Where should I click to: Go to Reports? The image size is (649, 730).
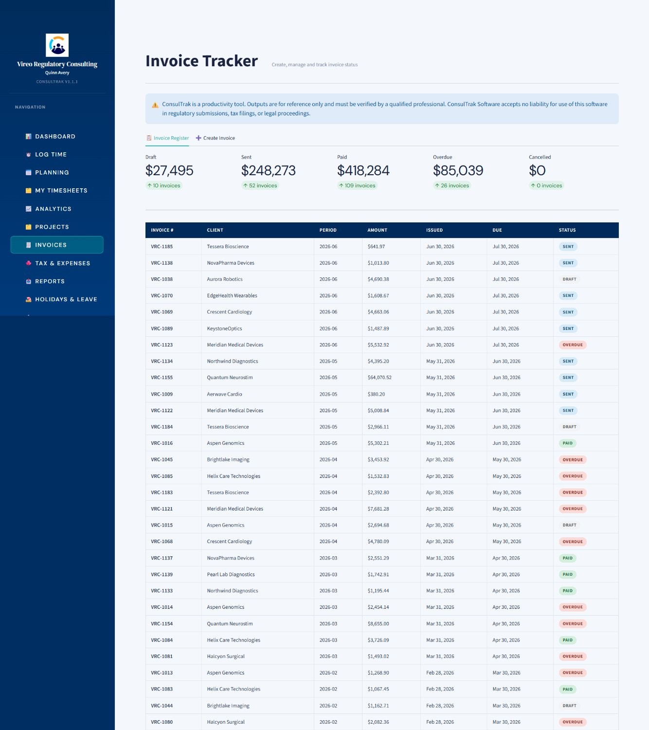[x=57, y=281]
